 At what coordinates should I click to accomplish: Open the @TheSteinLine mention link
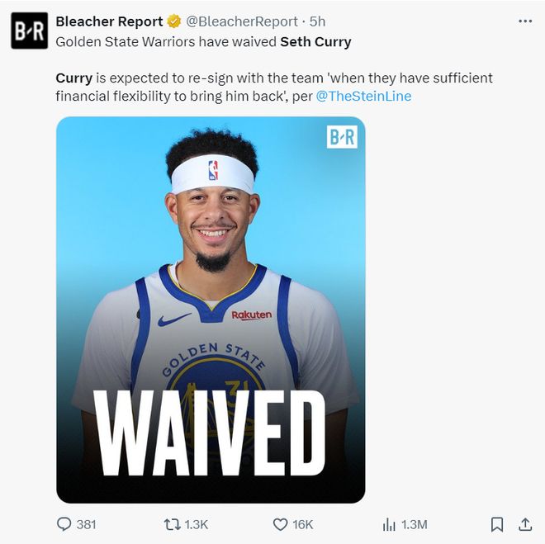click(x=363, y=97)
